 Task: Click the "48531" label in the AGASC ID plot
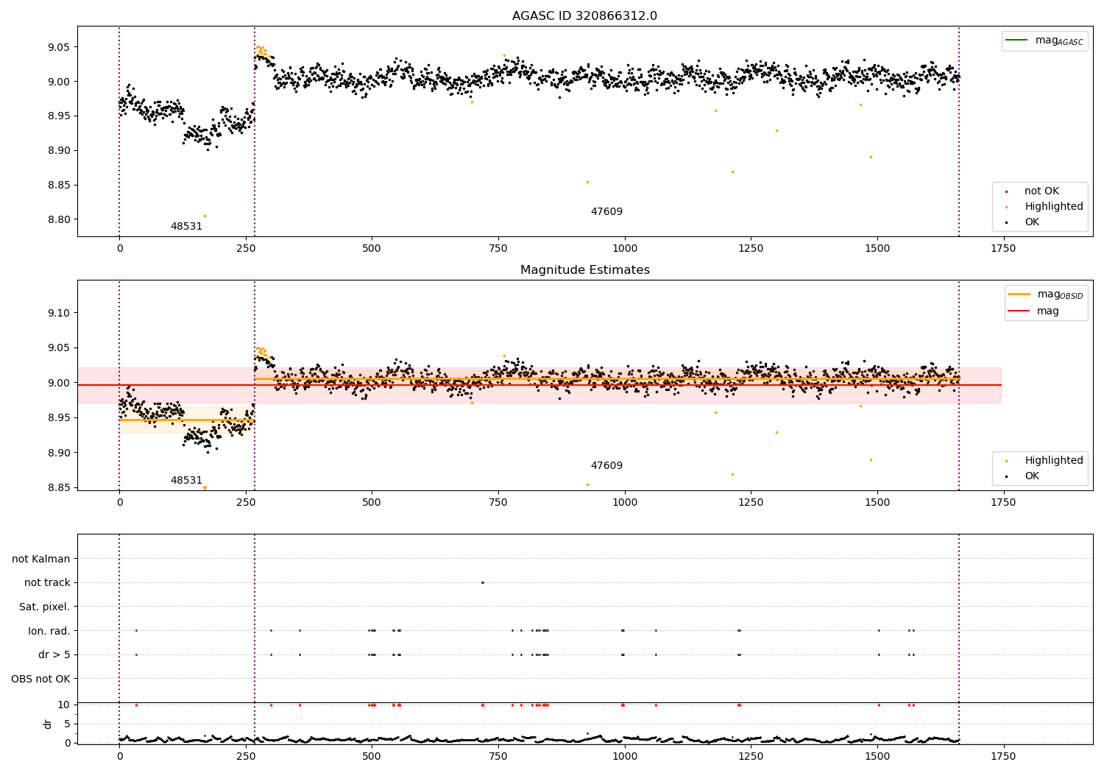click(x=186, y=227)
